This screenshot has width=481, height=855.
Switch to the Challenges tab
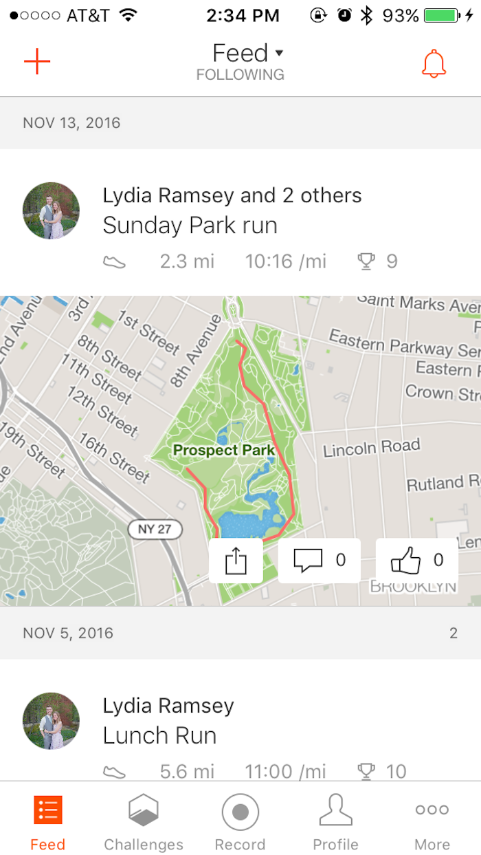(144, 821)
